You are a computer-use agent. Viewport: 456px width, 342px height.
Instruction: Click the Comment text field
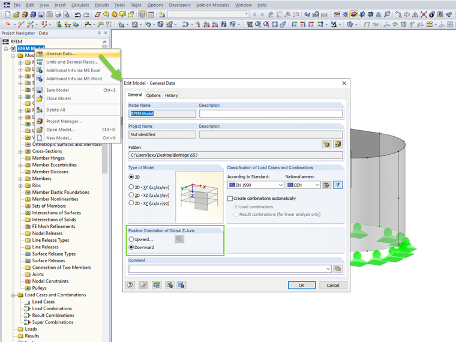(227, 269)
